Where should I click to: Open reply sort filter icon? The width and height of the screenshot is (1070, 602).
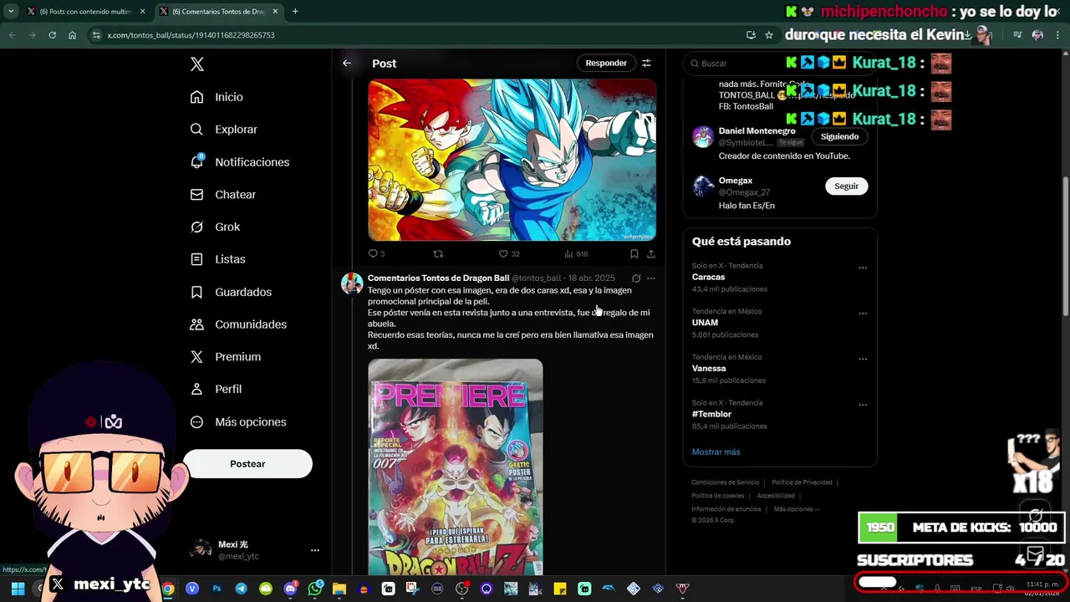tap(646, 63)
